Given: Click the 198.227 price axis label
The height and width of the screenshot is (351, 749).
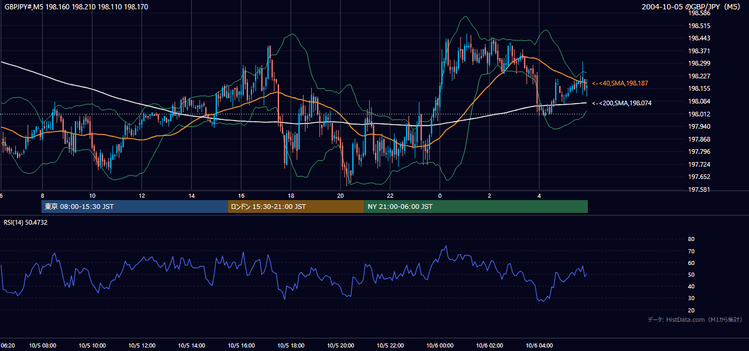Looking at the screenshot, I should click(700, 76).
